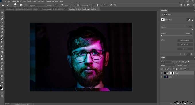Click the search icon in options bar
195x105 pixels.
[x=184, y=5]
